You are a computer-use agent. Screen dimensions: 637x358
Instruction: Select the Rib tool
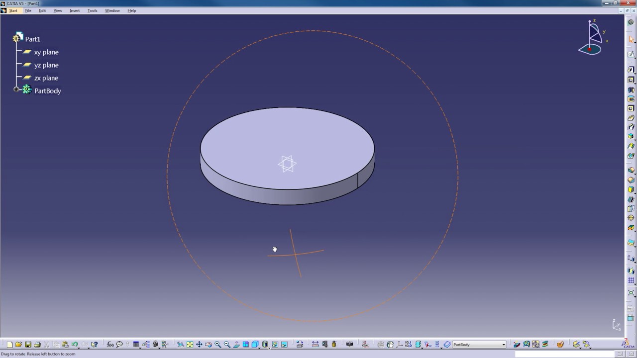[631, 118]
